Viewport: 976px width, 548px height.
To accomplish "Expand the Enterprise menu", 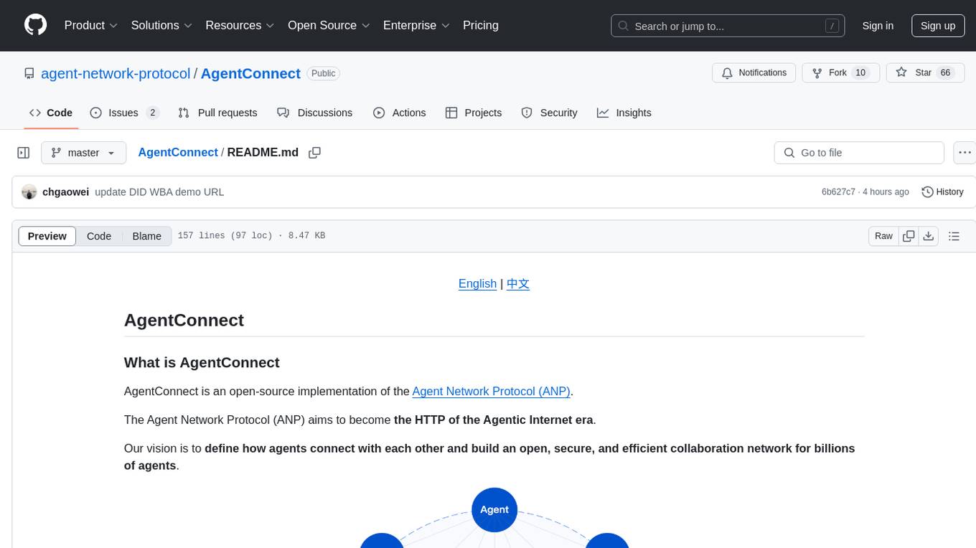I will [416, 25].
